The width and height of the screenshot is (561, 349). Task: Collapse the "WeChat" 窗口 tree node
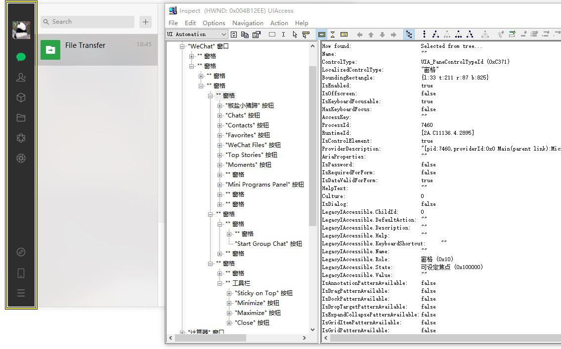coord(182,46)
